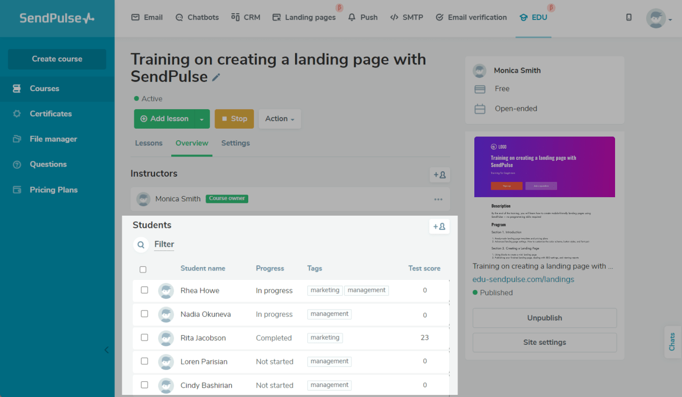682x397 pixels.
Task: Open the Certificates section in sidebar
Action: pos(51,114)
